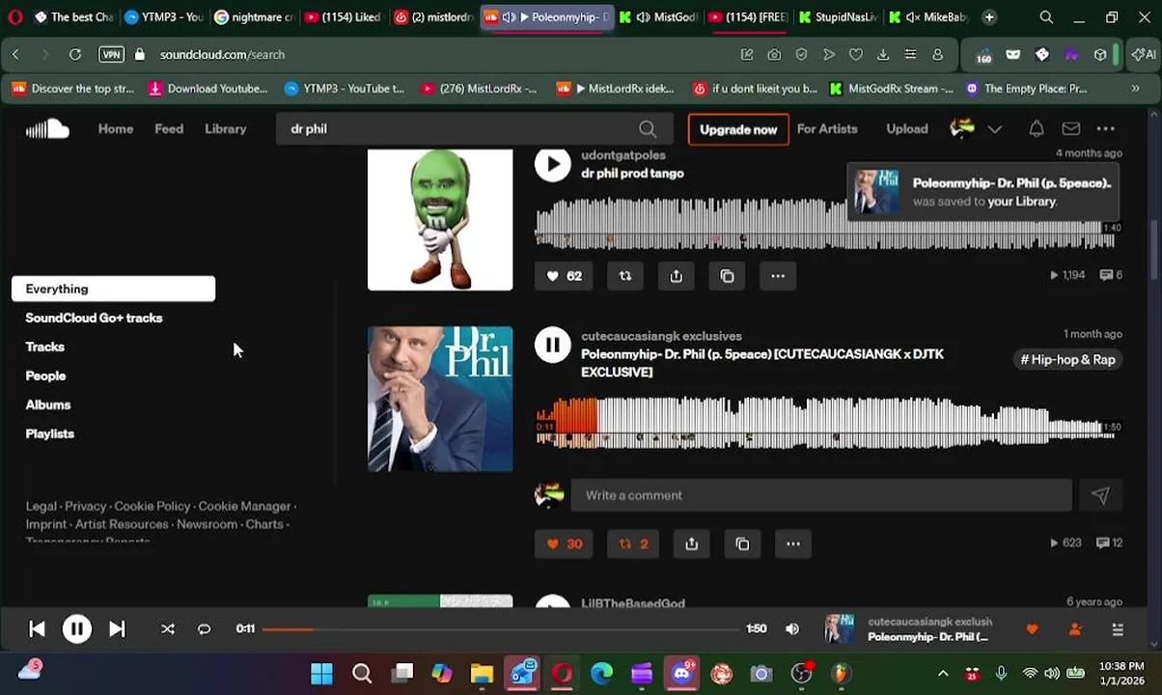Share the Poleonmyhip Dr. Phil track
The height and width of the screenshot is (695, 1162).
(692, 543)
